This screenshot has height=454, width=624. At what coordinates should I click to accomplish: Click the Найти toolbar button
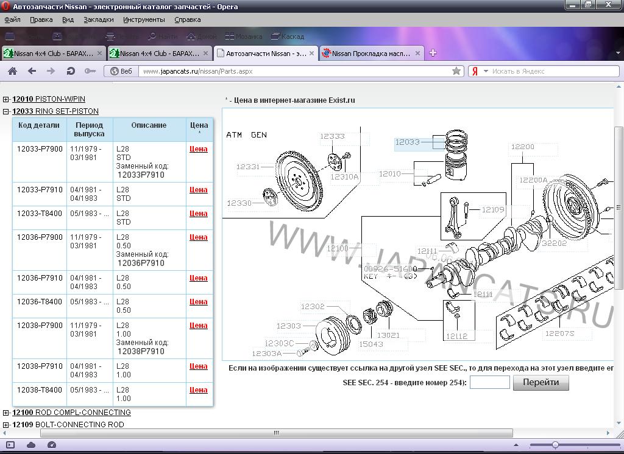(x=162, y=37)
